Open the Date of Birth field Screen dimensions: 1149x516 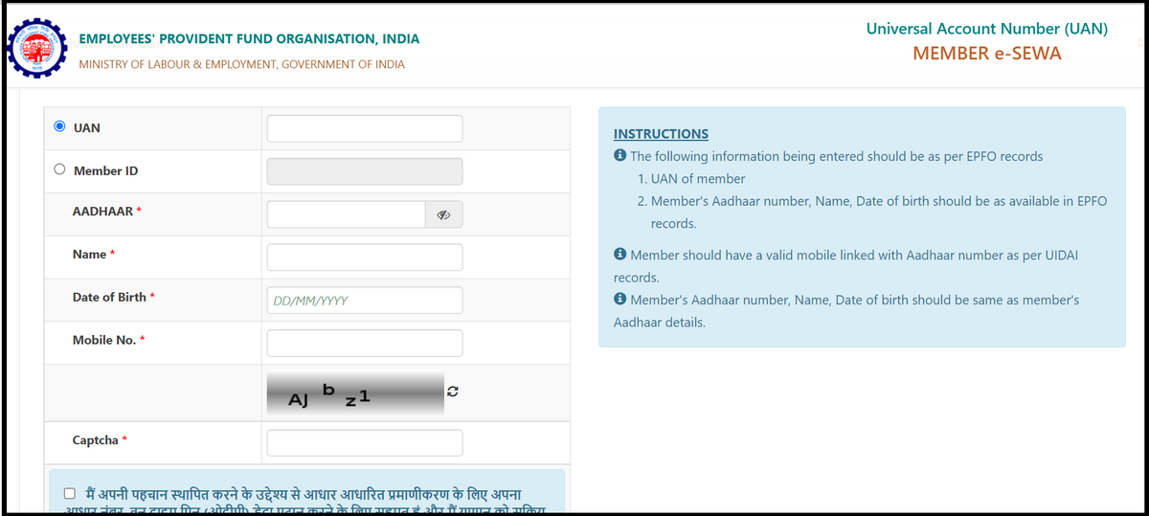364,300
